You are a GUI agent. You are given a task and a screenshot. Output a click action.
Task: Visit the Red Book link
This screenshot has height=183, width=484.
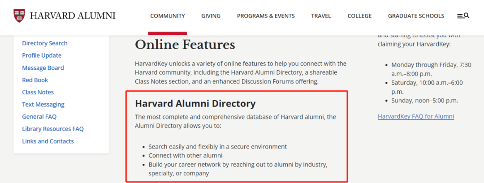(x=35, y=80)
